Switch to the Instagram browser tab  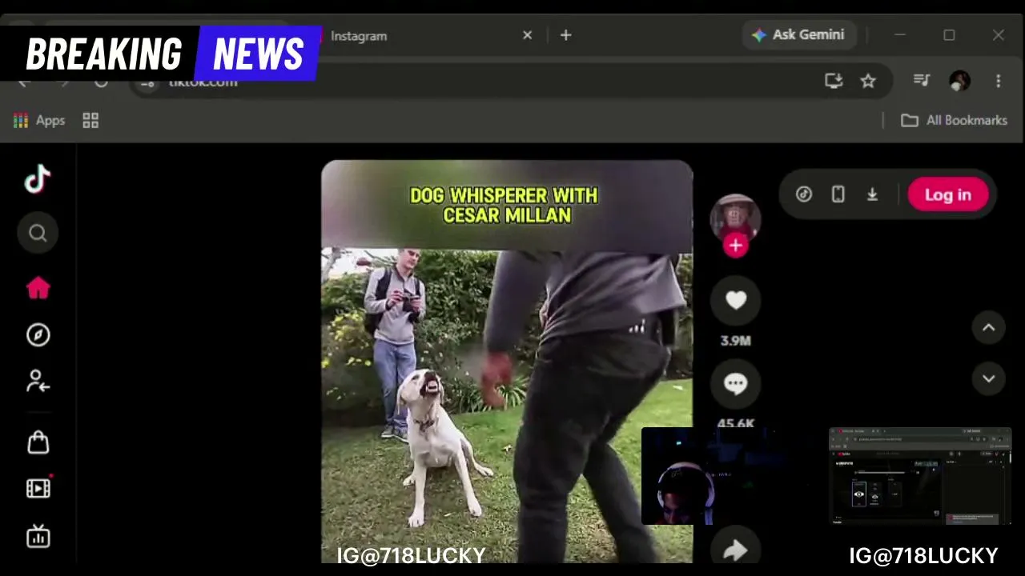[359, 36]
